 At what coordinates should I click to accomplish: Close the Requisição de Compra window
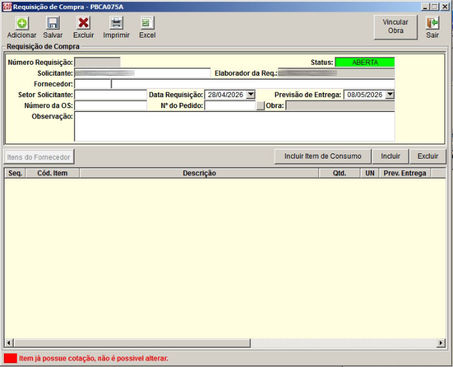(445, 6)
